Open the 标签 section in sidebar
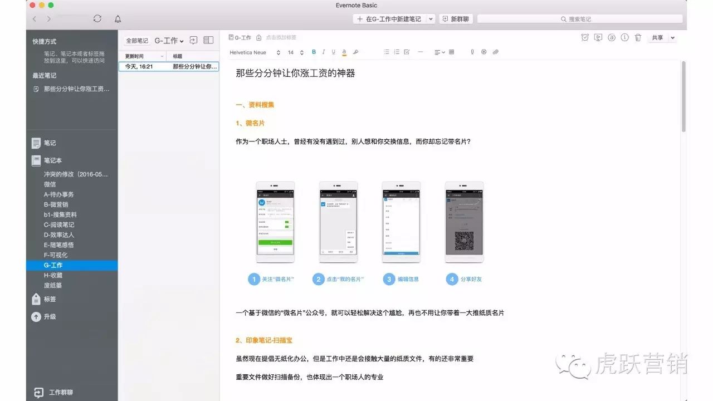The width and height of the screenshot is (713, 401). [44, 299]
